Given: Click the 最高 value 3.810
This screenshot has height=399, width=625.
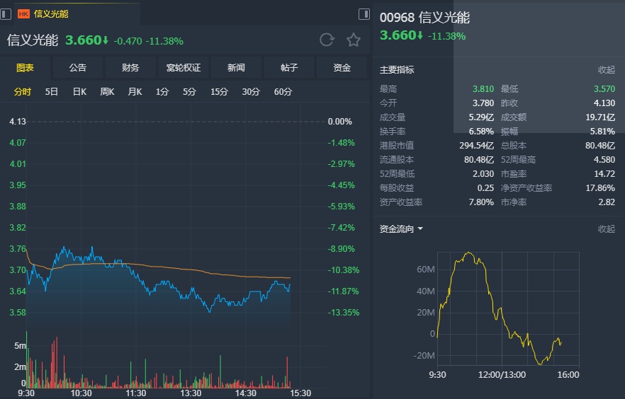Looking at the screenshot, I should (483, 88).
